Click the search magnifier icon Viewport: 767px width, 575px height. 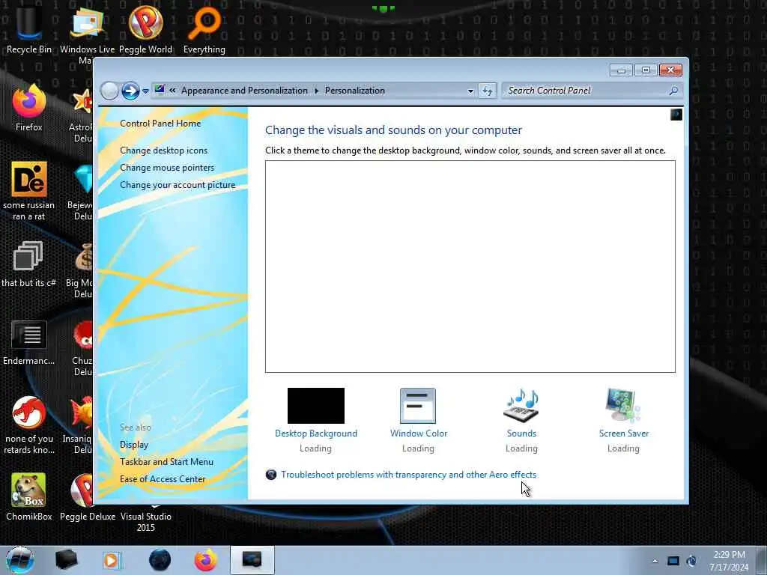[673, 91]
